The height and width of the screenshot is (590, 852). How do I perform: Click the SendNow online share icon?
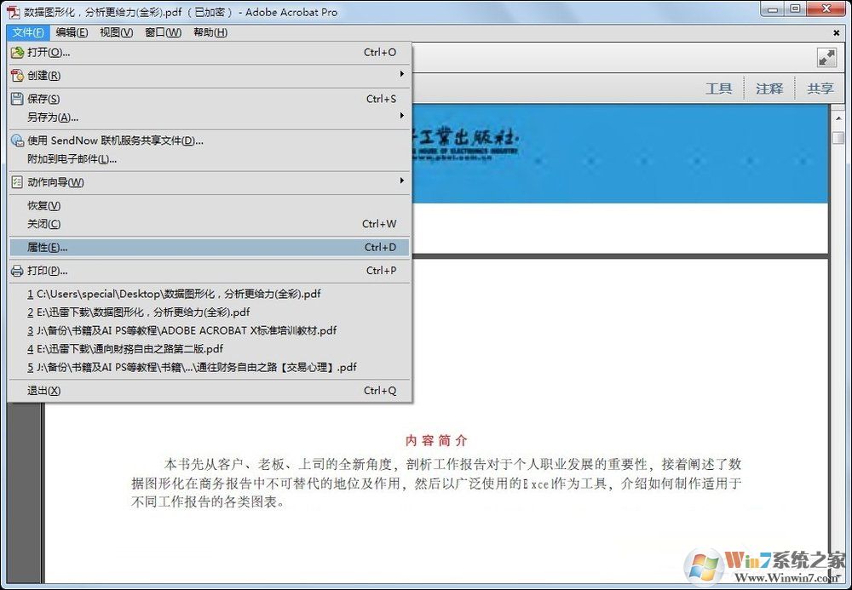[18, 140]
